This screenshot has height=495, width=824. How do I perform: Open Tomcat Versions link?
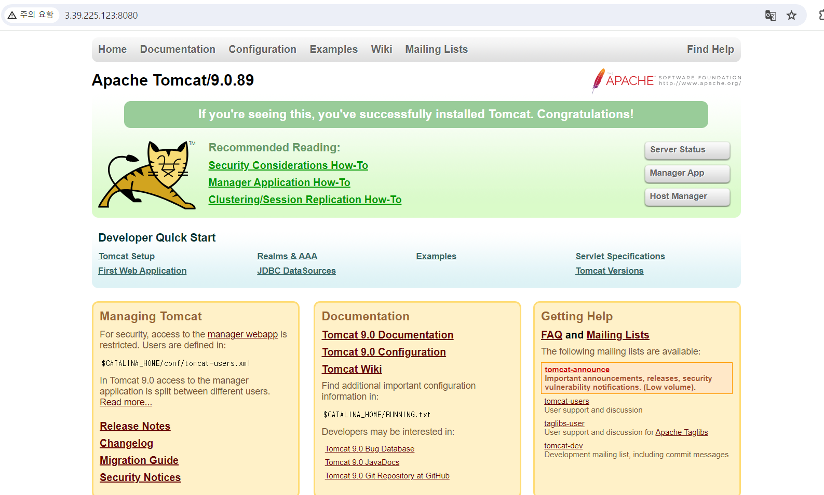pyautogui.click(x=610, y=271)
